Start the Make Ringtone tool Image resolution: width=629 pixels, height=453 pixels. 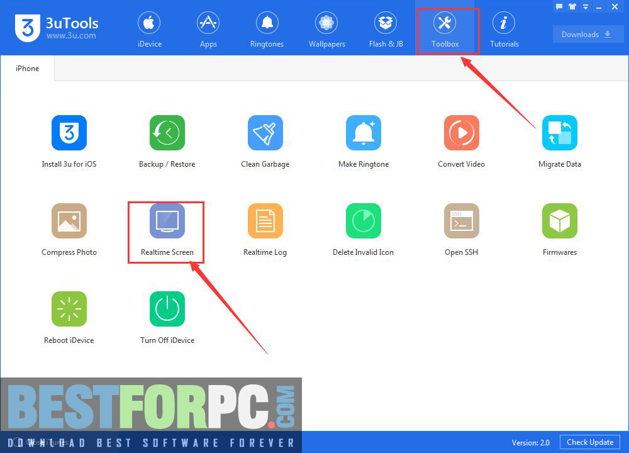(364, 133)
